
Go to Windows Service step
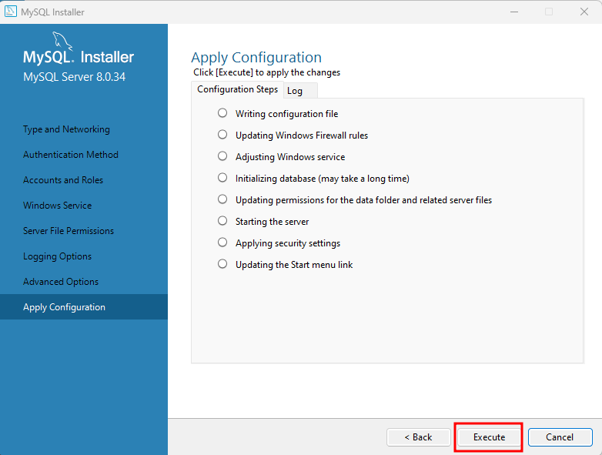click(x=57, y=206)
